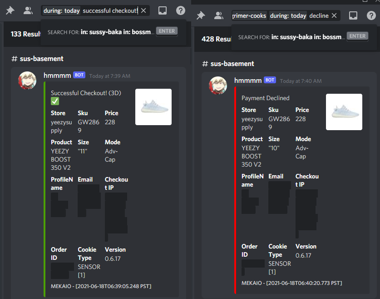Viewport: 380px width, 299px height.
Task: Show member list in right Discord window
Action: tap(218, 15)
